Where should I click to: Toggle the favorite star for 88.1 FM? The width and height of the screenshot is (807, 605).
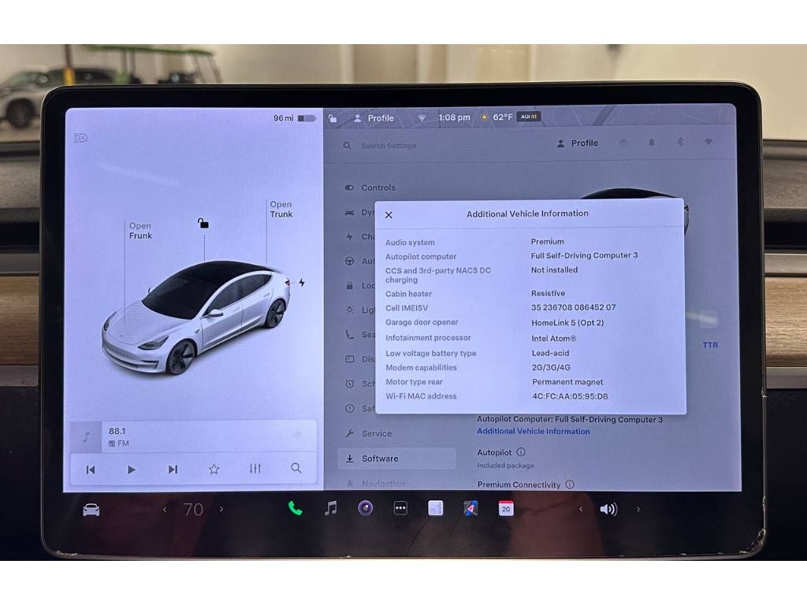[214, 469]
